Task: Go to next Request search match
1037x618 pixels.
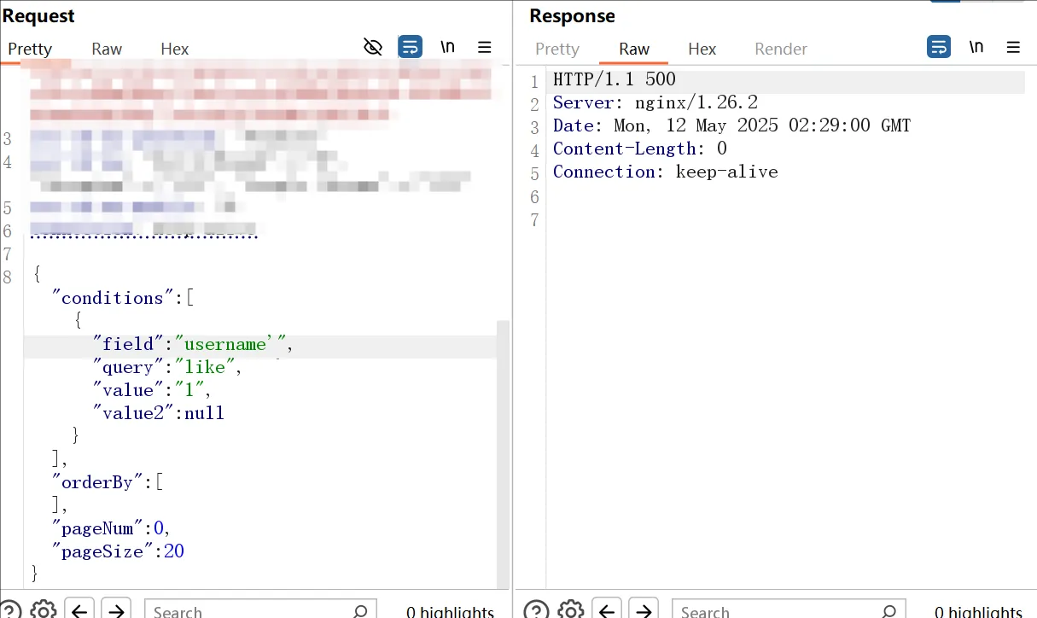Action: pyautogui.click(x=116, y=609)
